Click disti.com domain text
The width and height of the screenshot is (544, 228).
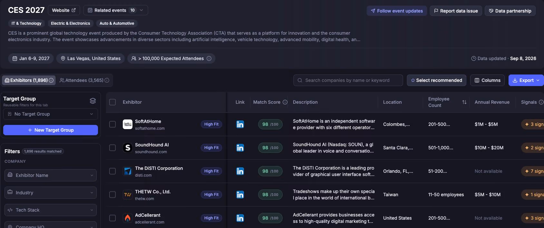143,175
